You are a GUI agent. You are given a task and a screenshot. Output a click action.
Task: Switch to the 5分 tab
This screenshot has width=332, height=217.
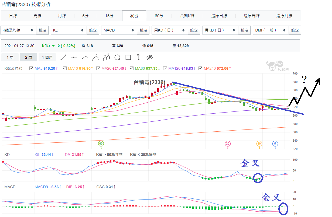click(x=85, y=16)
